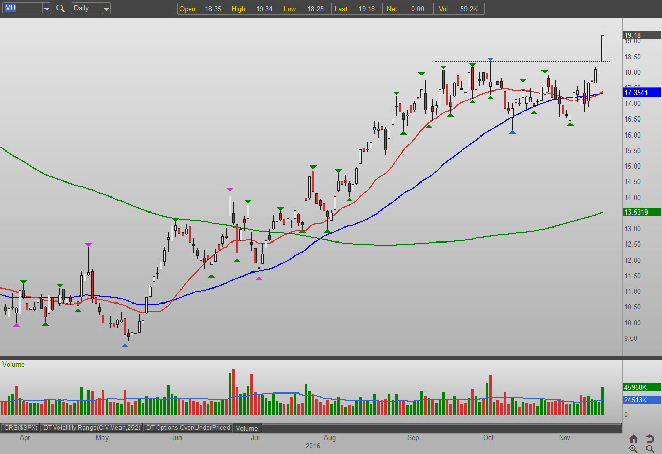This screenshot has height=454, width=662.
Task: Switch to the CRS($SPX) indicator tab
Action: click(x=20, y=428)
